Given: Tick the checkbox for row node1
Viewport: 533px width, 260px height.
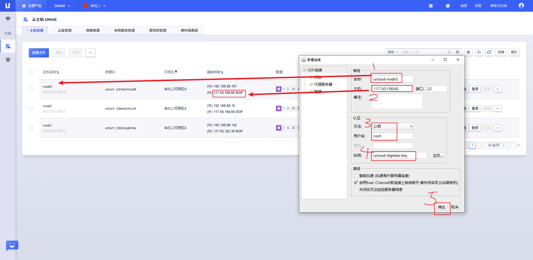Looking at the screenshot, I should coord(31,128).
